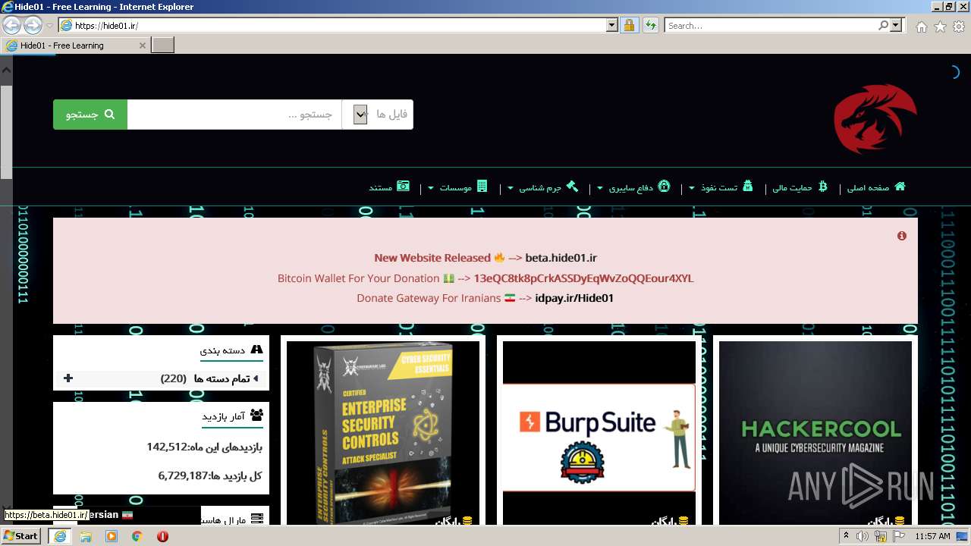
Task: Click the security lock icon in address bar
Action: 629,25
